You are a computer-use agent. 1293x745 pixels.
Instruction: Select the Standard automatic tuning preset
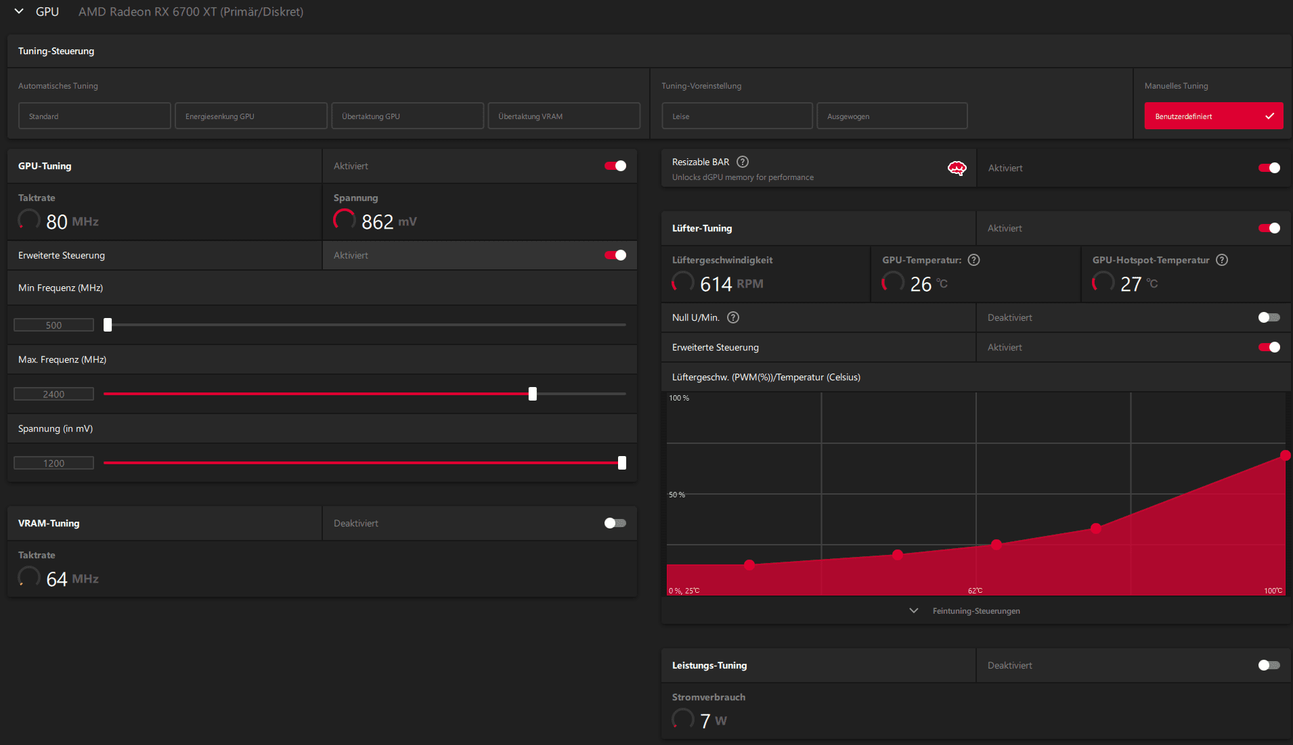point(95,116)
